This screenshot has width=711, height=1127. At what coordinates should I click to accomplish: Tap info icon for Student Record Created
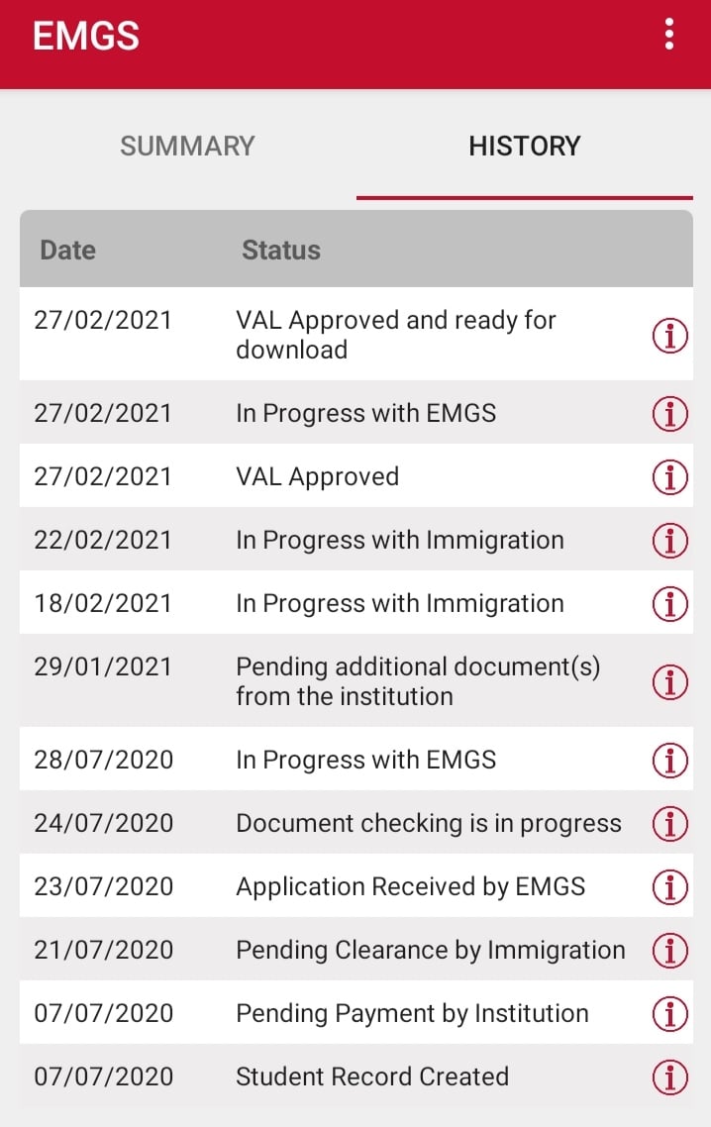670,1076
